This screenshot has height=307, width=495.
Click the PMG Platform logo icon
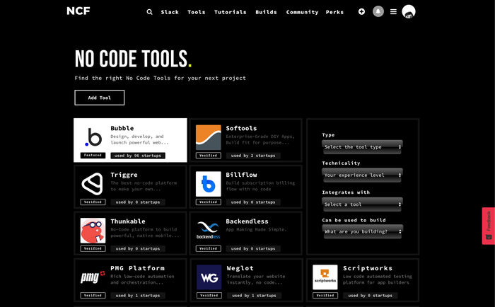[x=93, y=277]
